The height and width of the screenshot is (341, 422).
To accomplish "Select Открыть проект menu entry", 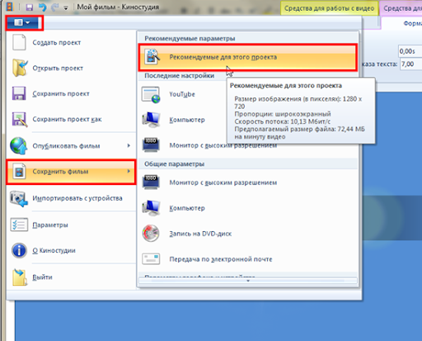I will (x=72, y=68).
